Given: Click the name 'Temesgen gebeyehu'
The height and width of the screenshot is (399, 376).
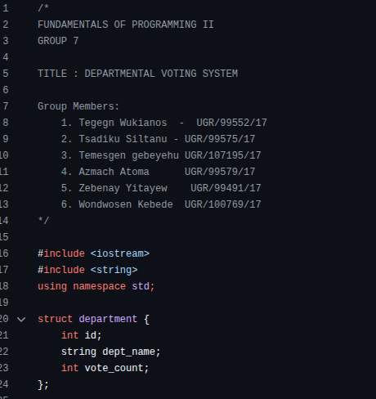Looking at the screenshot, I should point(128,155).
